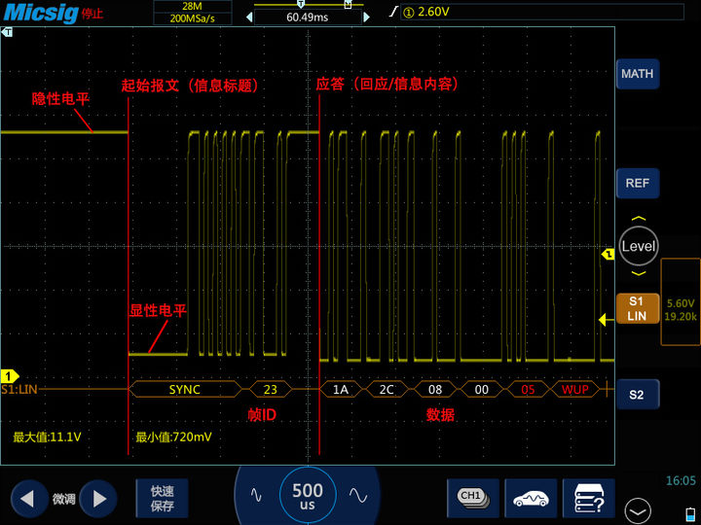Shift horizontal position left arrow
701x525 pixels.
click(249, 17)
